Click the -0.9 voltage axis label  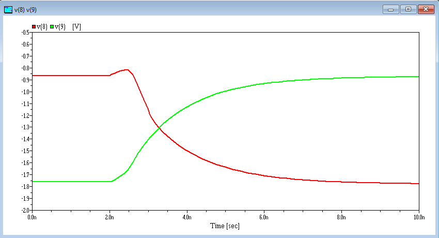(x=25, y=80)
